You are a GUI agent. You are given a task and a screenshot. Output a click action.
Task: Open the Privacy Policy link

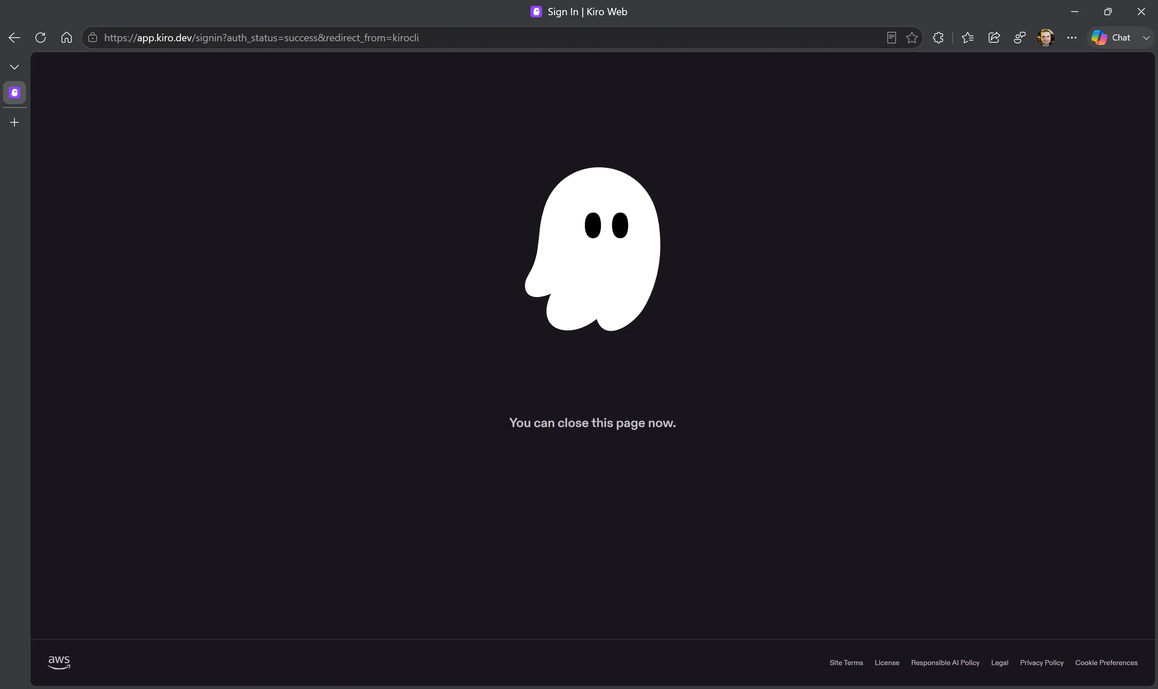(1041, 663)
